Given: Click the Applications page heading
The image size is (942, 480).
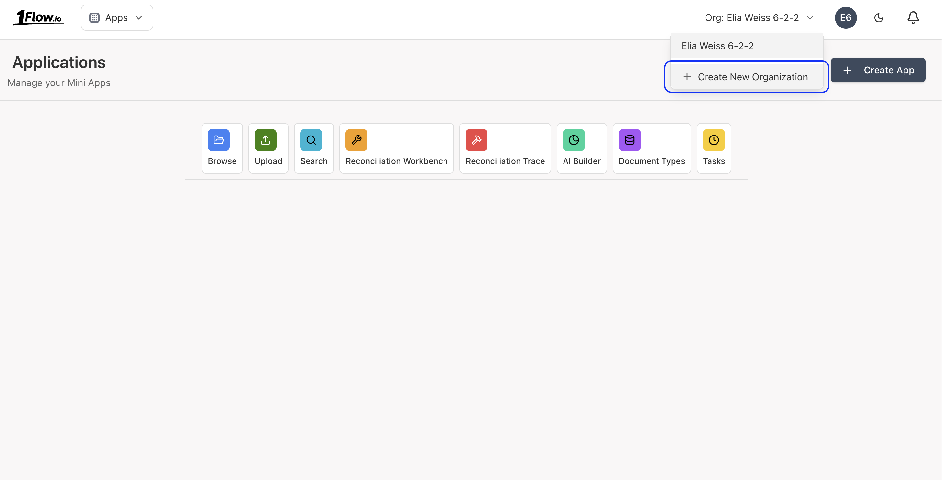Looking at the screenshot, I should pyautogui.click(x=59, y=62).
